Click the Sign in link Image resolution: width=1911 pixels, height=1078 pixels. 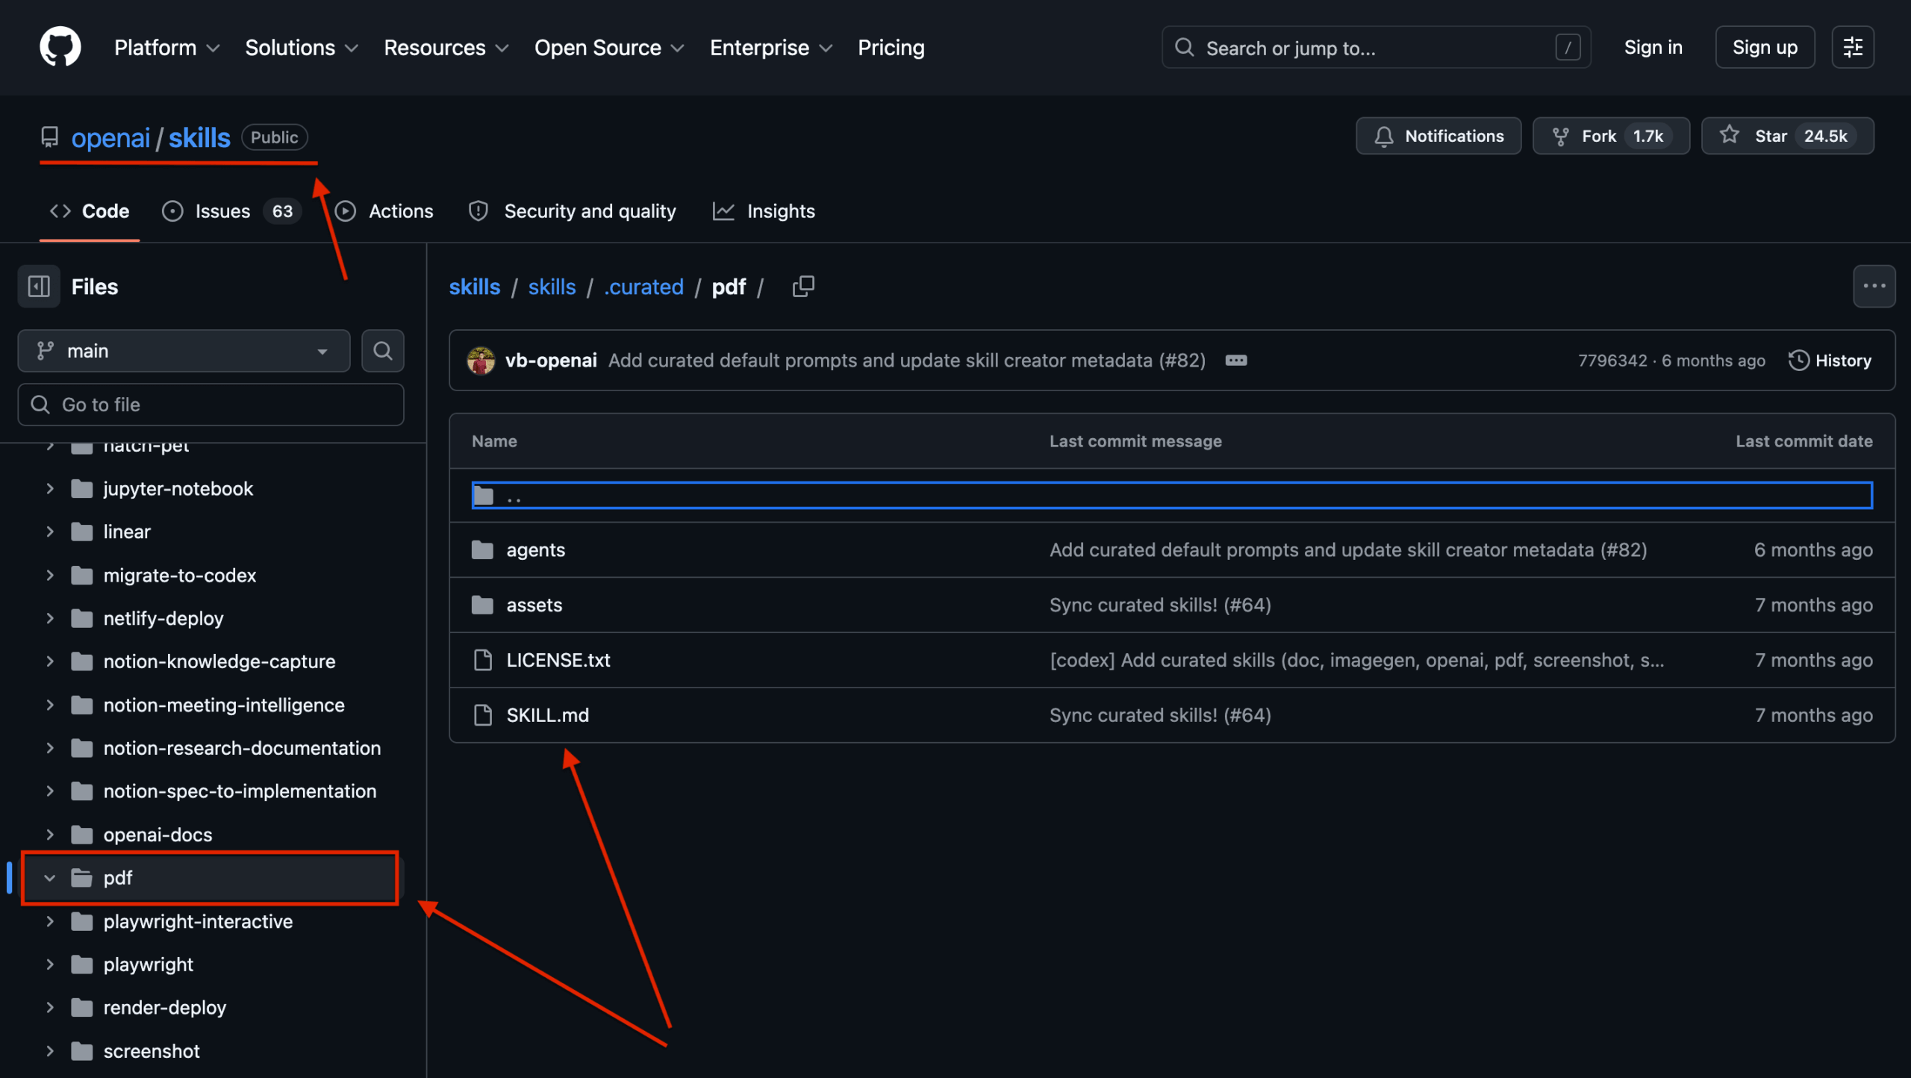pos(1653,47)
